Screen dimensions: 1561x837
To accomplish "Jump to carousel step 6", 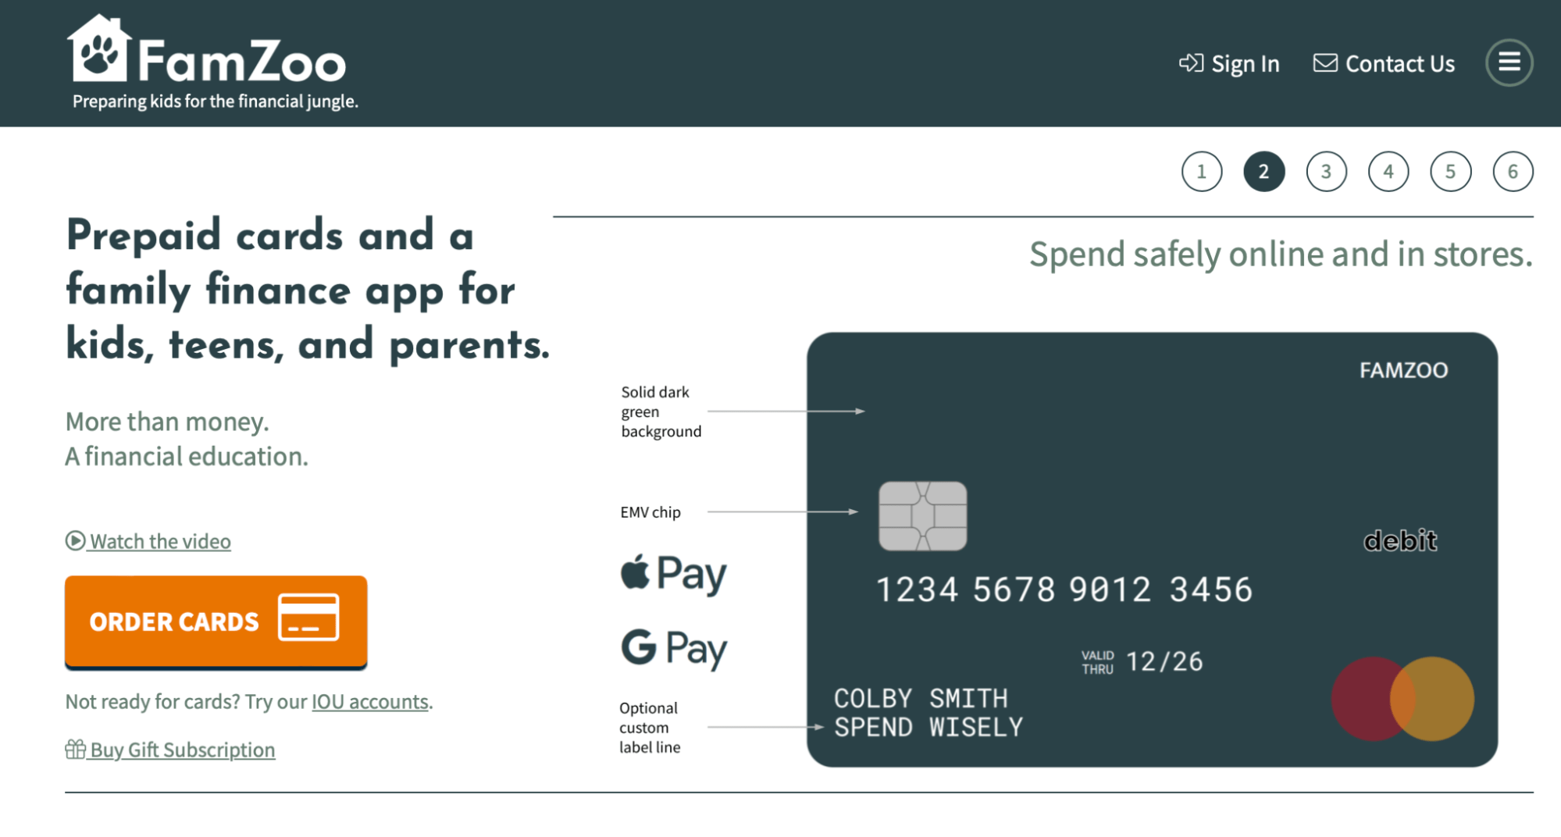I will pos(1513,171).
